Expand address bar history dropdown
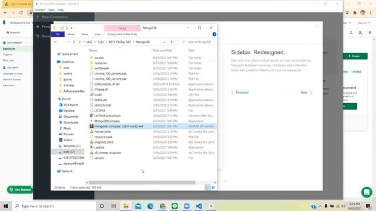This screenshot has height=211, width=376. pyautogui.click(x=164, y=42)
